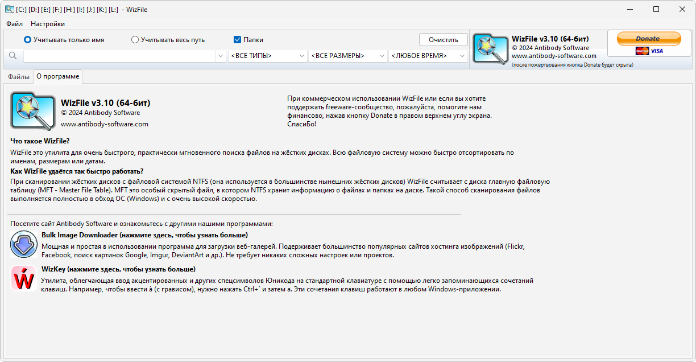Visit www.antibody-software.com under the About page logo
The width and height of the screenshot is (696, 362).
click(x=105, y=124)
